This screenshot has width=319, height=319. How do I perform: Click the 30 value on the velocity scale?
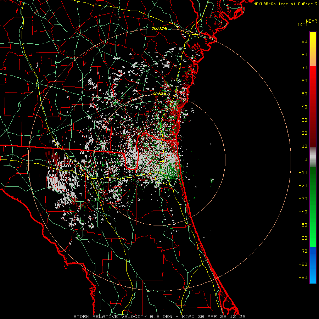tap(304, 120)
